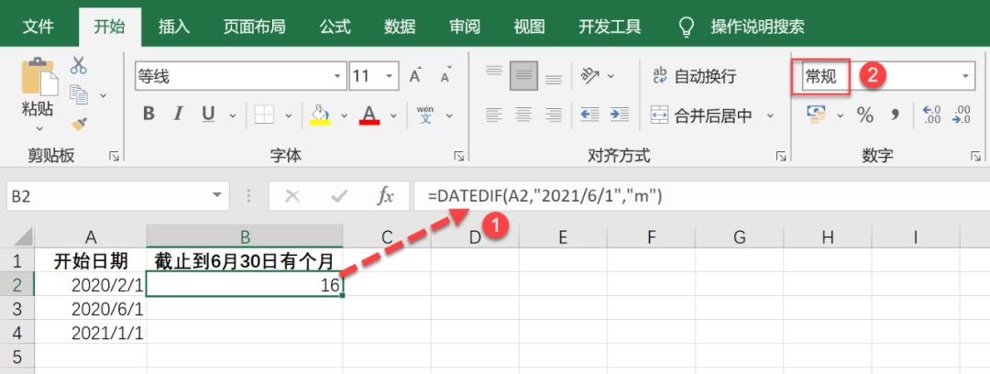The width and height of the screenshot is (990, 374).
Task: Click the Select All corner triangle
Action: pos(23,236)
